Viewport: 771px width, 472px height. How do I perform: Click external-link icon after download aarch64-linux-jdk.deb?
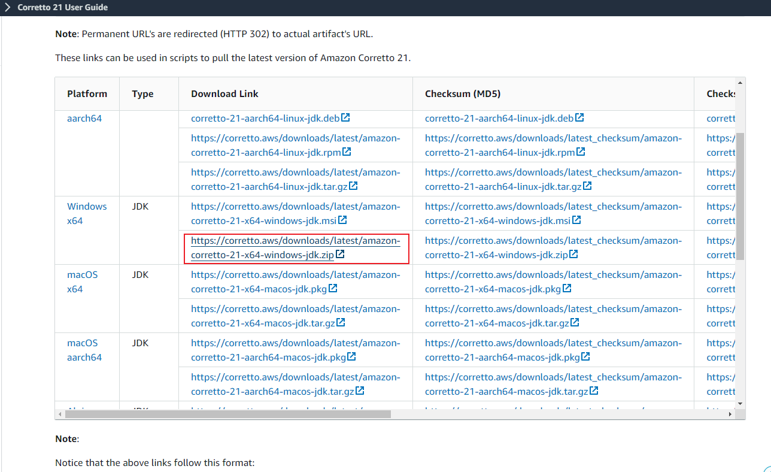pyautogui.click(x=346, y=117)
